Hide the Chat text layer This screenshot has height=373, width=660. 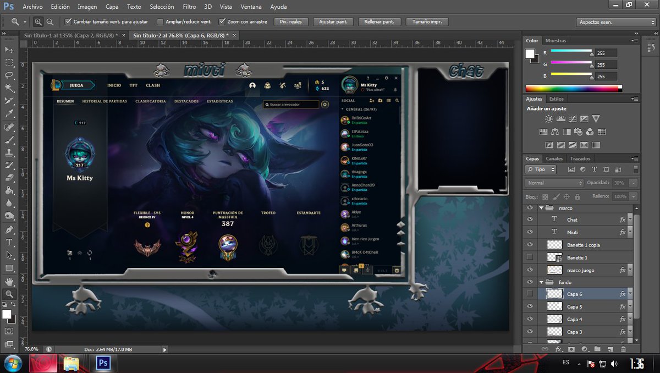[530, 219]
